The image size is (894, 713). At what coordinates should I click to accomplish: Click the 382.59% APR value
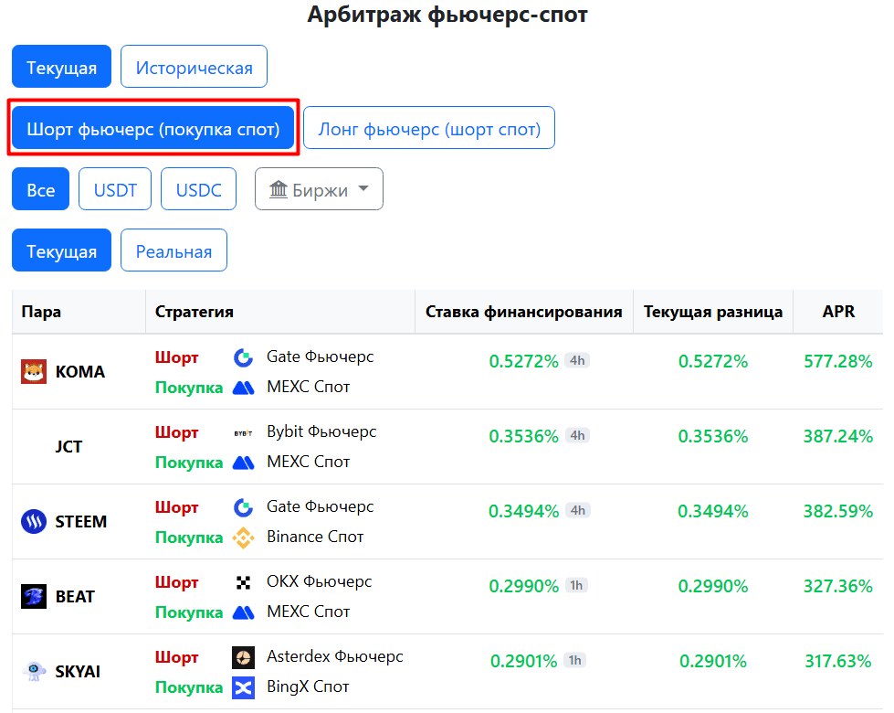click(838, 511)
